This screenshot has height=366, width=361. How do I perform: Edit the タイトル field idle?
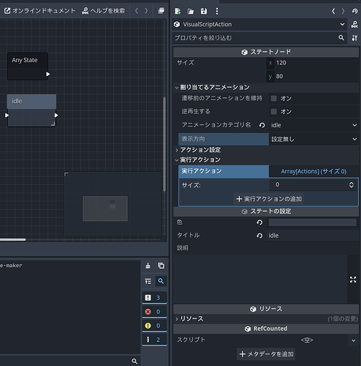tap(312, 236)
